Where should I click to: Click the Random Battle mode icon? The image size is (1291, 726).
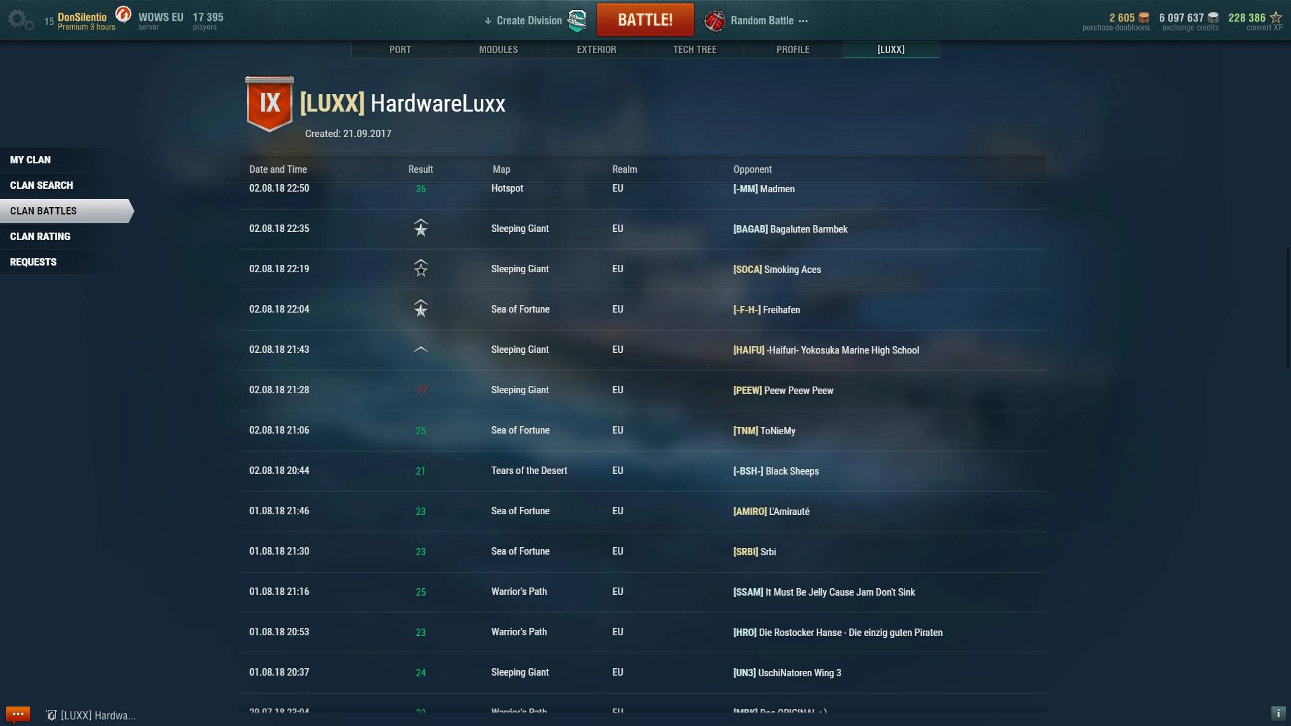tap(715, 21)
